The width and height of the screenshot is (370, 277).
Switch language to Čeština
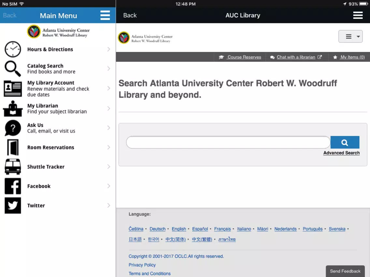pos(136,229)
